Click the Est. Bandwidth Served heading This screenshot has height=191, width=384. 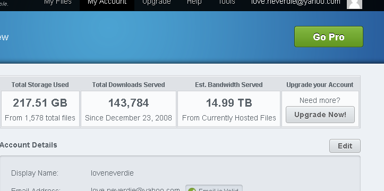point(229,85)
